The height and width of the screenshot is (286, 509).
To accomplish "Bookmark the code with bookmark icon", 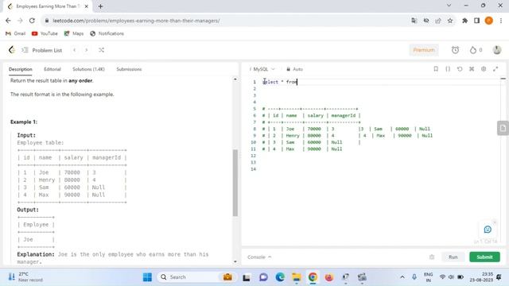I will [436, 69].
